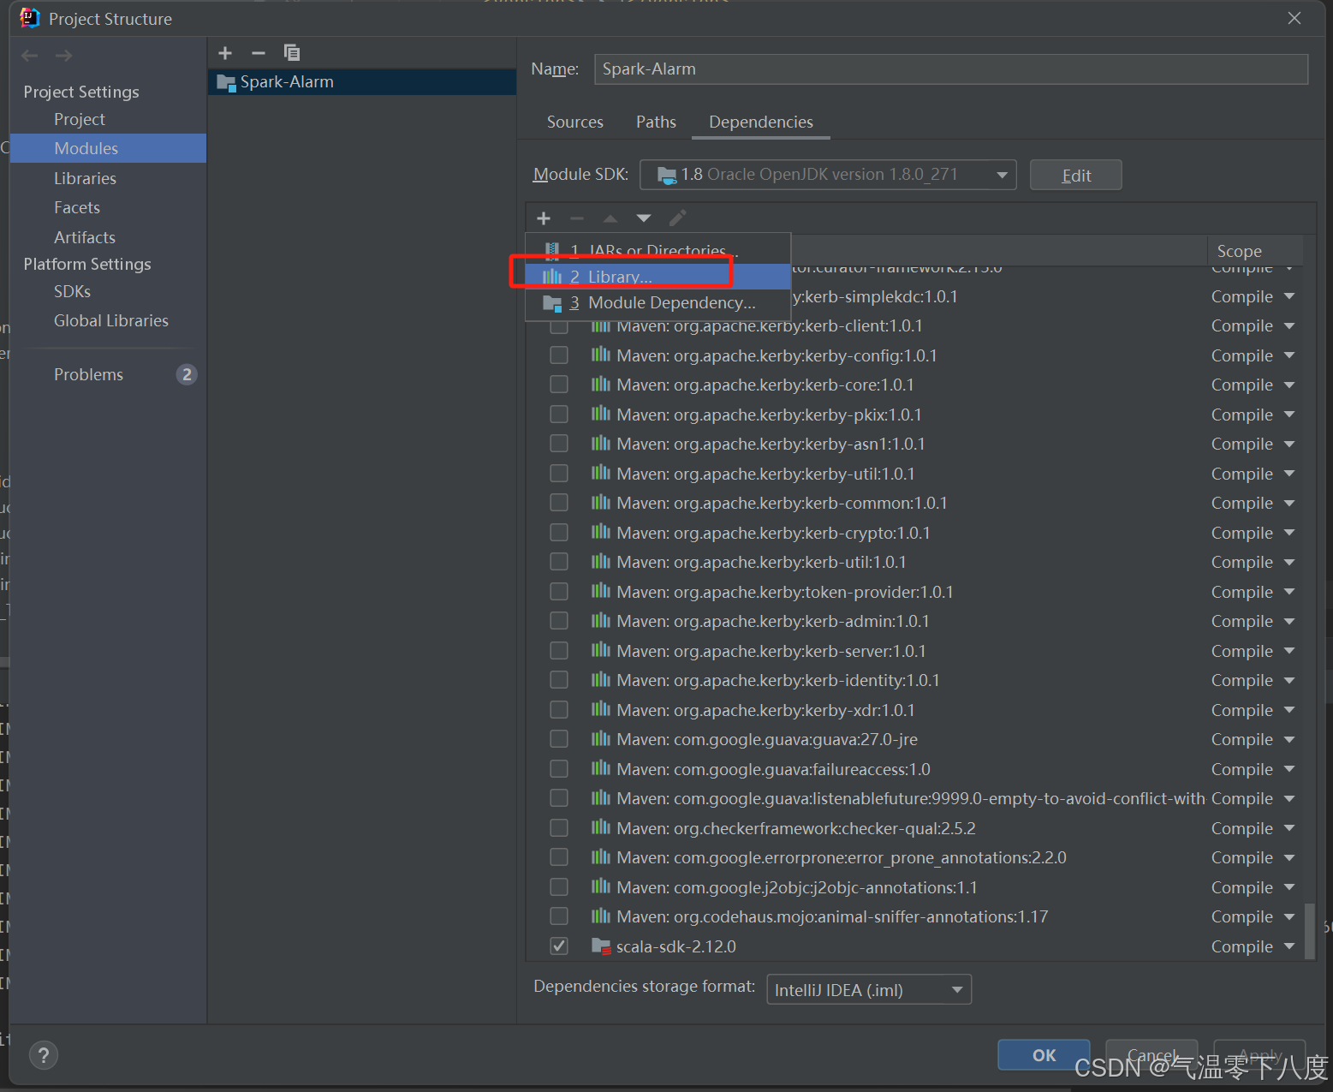The image size is (1333, 1092).
Task: Move dependency up with the up-arrow icon
Action: (x=610, y=218)
